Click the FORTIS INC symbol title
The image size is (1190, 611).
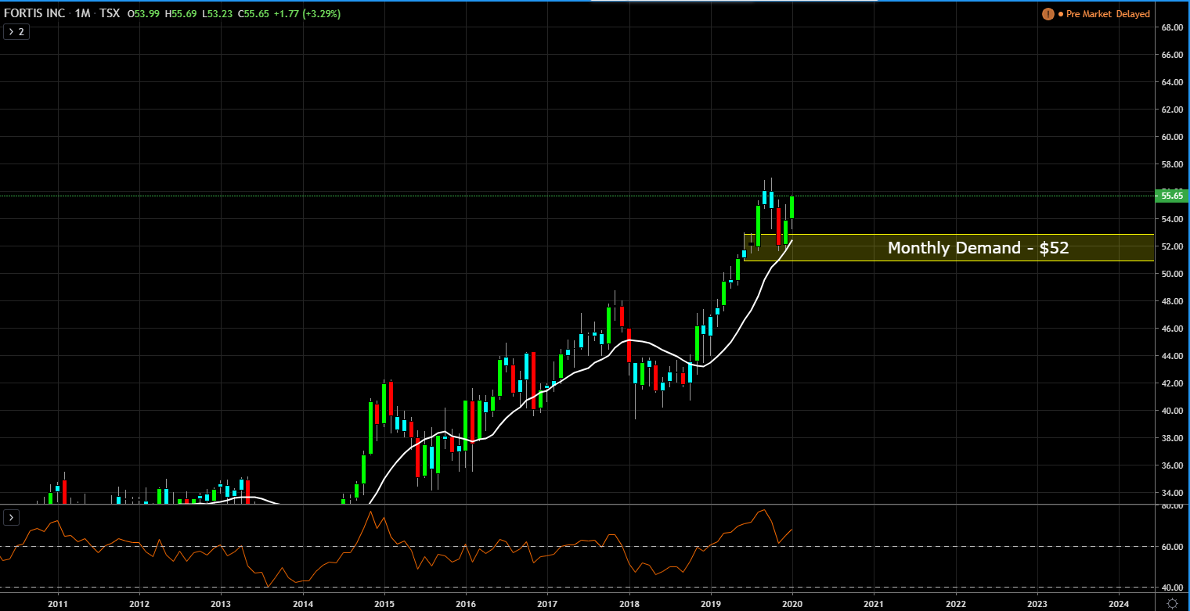tap(35, 14)
